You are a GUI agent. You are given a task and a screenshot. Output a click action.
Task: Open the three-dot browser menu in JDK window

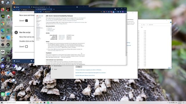[125, 12]
